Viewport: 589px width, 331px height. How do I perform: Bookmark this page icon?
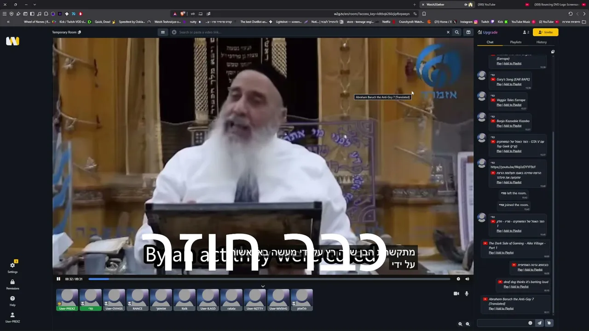point(424,14)
